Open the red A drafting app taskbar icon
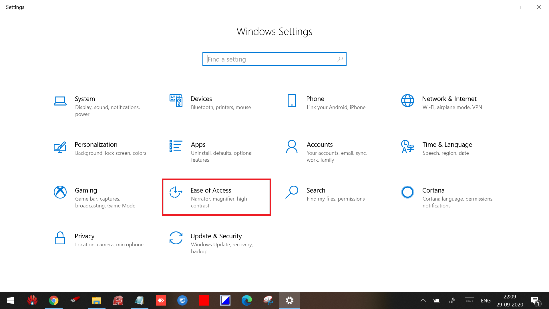 point(118,300)
